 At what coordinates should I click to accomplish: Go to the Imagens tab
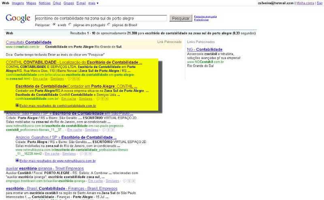[x=18, y=3]
